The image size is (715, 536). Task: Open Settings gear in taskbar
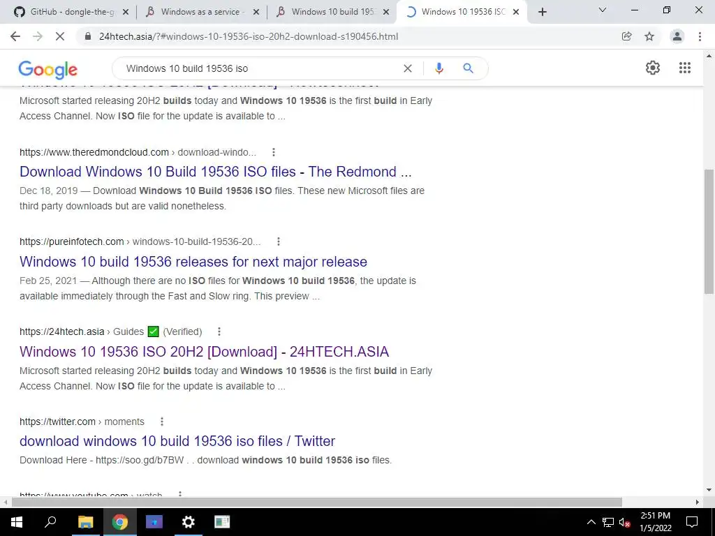tap(189, 522)
